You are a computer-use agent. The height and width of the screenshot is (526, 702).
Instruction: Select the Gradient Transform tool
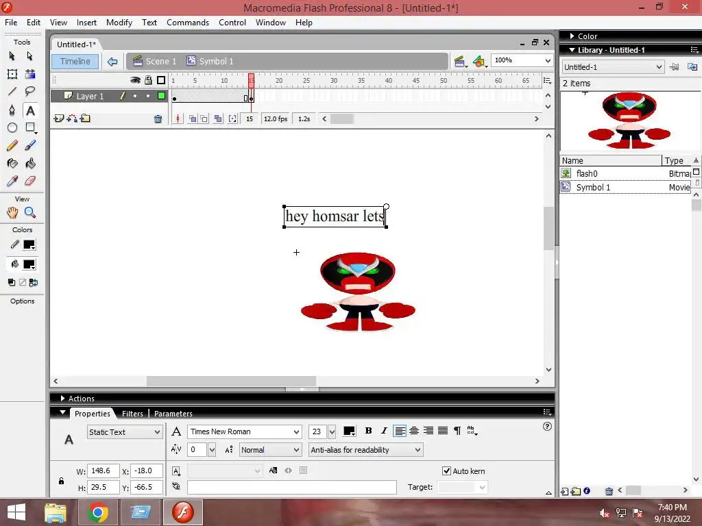pyautogui.click(x=30, y=74)
